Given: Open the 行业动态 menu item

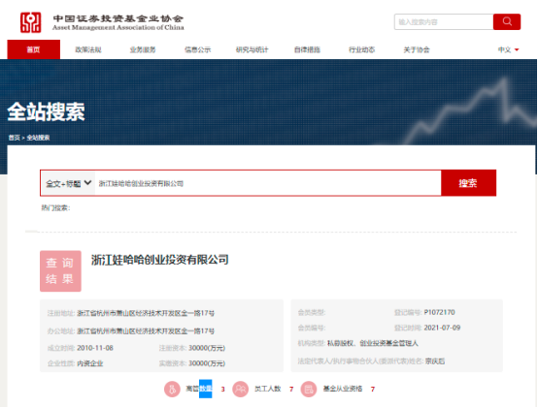Looking at the screenshot, I should tap(361, 50).
